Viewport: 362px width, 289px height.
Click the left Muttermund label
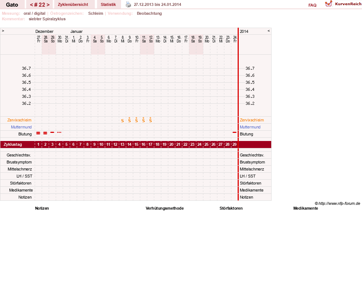tap(21, 127)
